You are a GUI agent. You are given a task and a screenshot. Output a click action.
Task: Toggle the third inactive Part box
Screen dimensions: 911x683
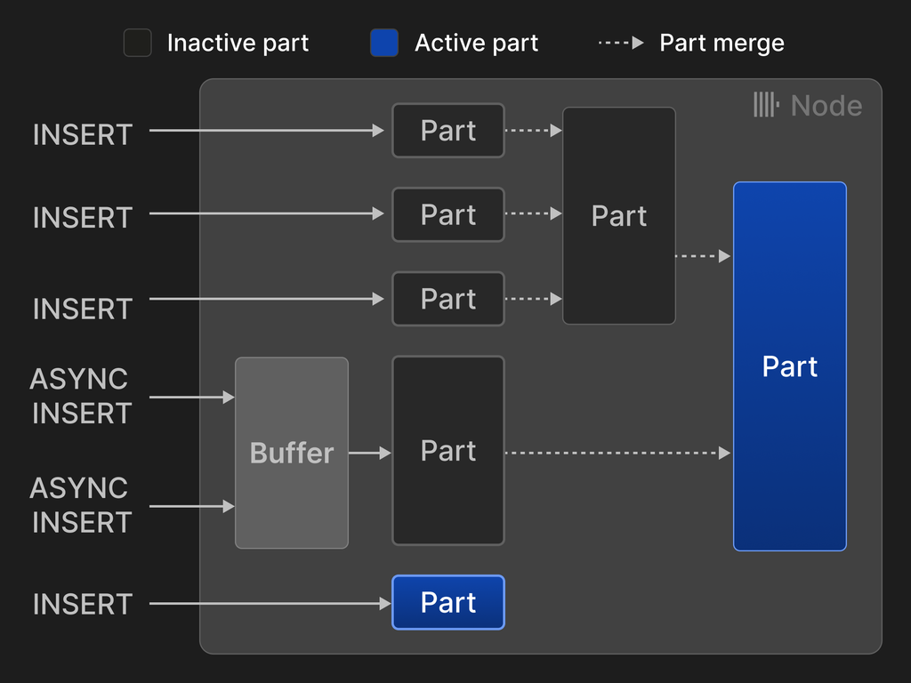click(x=447, y=299)
